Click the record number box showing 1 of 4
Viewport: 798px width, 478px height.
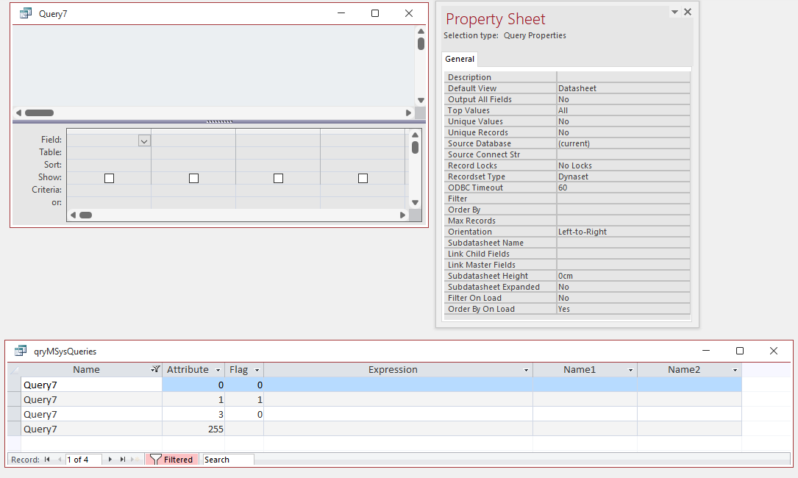[84, 460]
